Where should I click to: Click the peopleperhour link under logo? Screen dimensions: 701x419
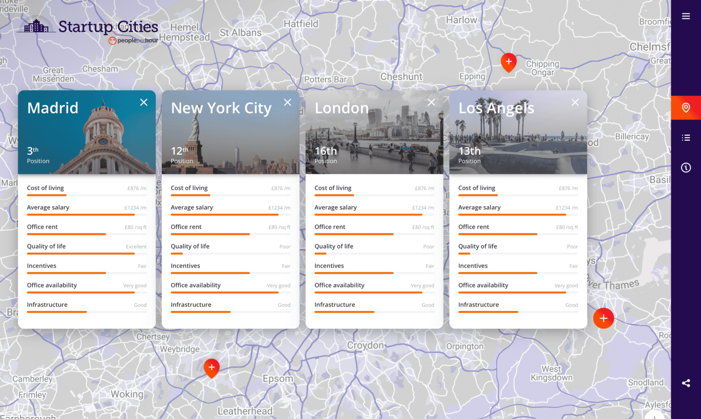point(134,40)
